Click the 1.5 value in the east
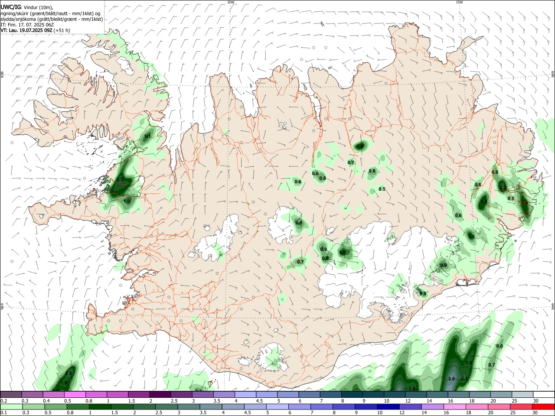The image size is (555, 416). pos(484,201)
